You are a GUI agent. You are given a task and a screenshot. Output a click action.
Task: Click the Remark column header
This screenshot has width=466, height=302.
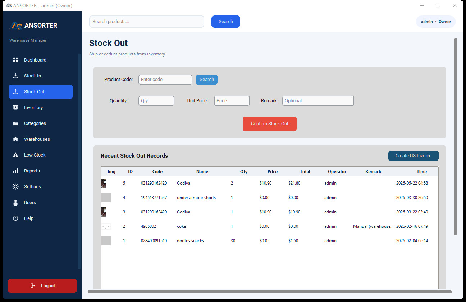coord(373,172)
